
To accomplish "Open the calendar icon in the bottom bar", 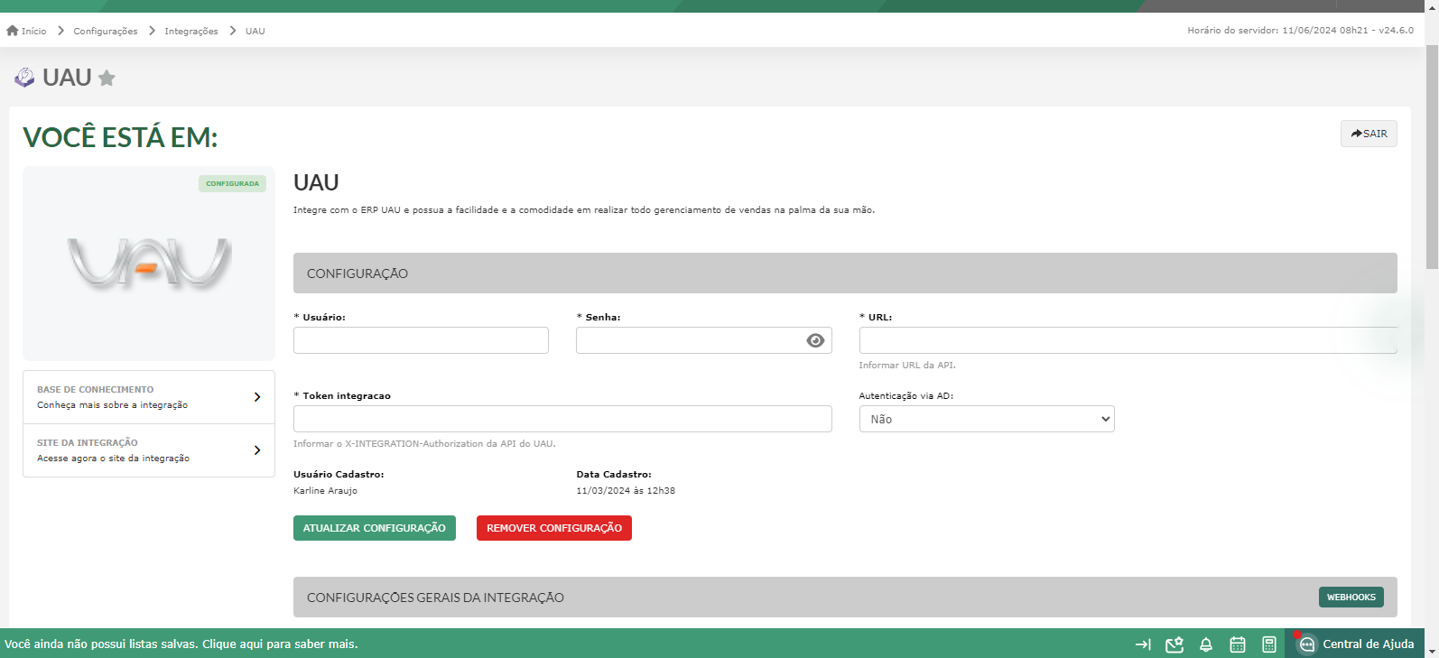I will 1238,644.
